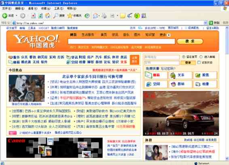Open the Back button history dropdown arrow

tap(16, 15)
